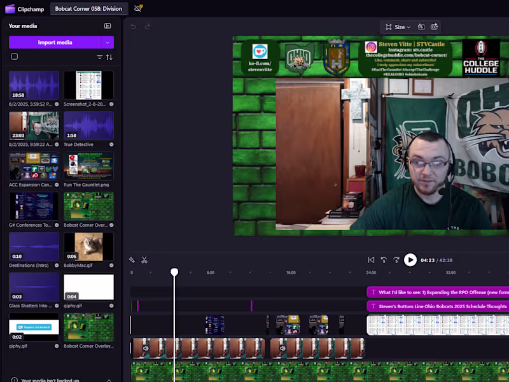Open the filter options in media panel

coord(99,57)
